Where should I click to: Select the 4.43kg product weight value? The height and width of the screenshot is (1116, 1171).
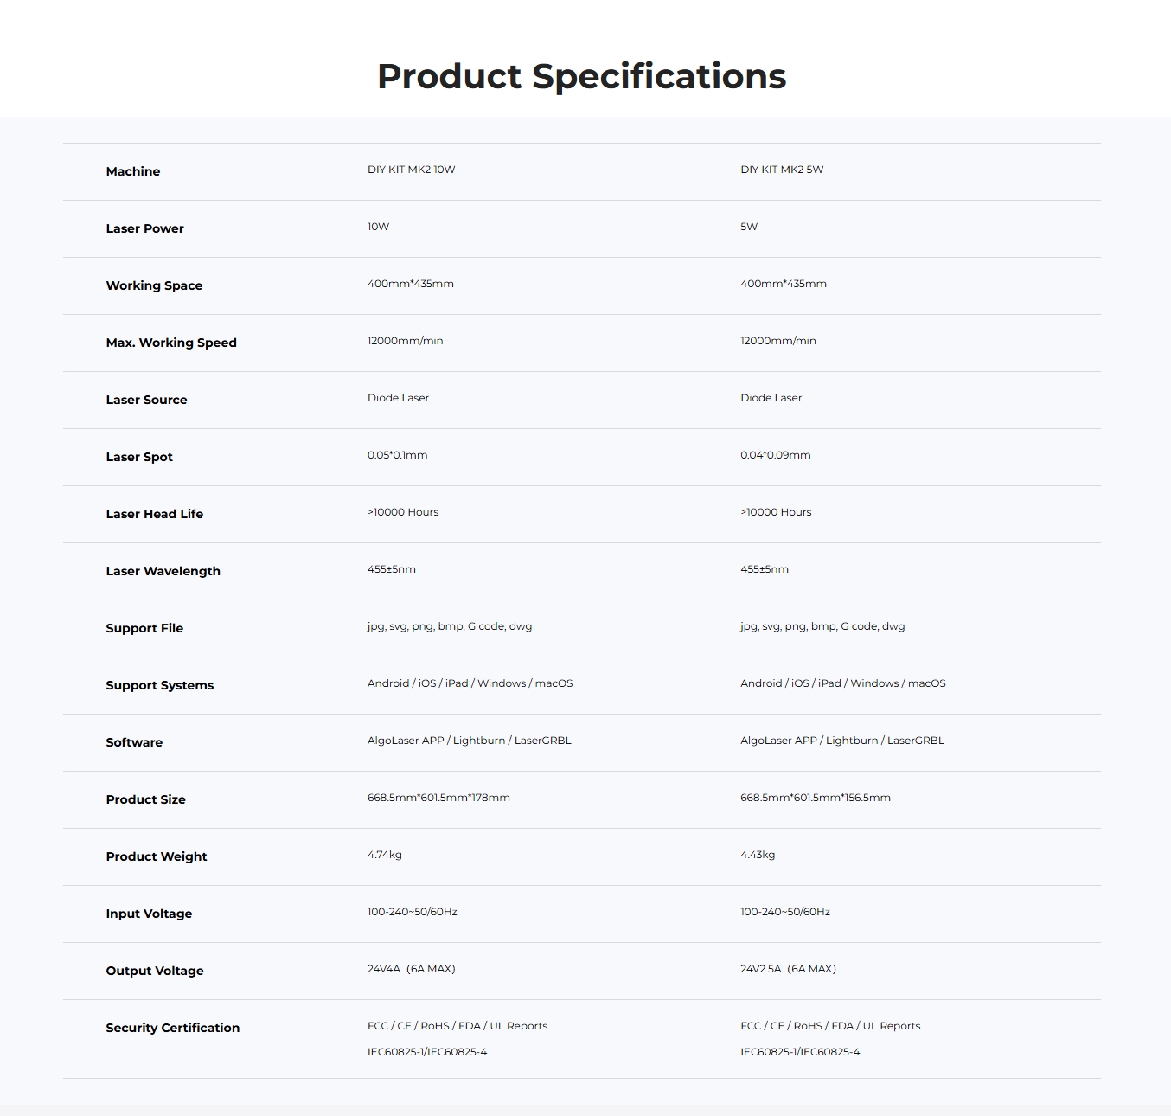(x=758, y=855)
